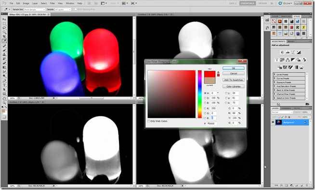Open the Sample Size dropdown
This screenshot has width=315, height=190.
coord(35,10)
